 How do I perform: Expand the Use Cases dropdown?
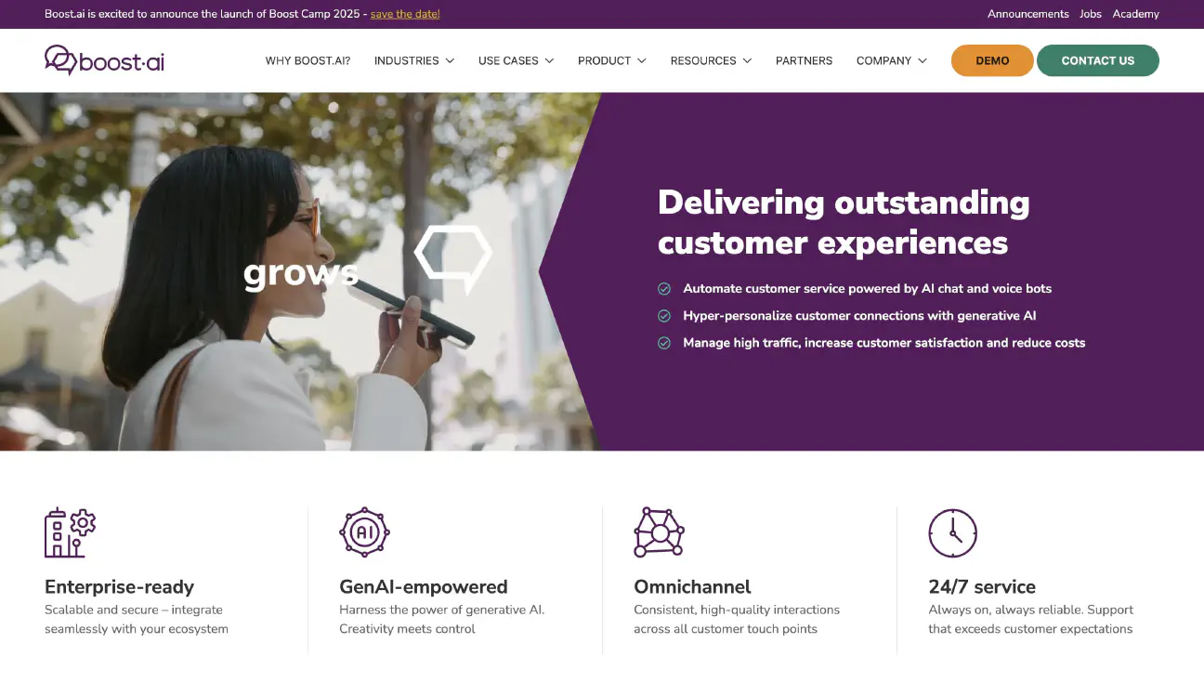tap(517, 60)
